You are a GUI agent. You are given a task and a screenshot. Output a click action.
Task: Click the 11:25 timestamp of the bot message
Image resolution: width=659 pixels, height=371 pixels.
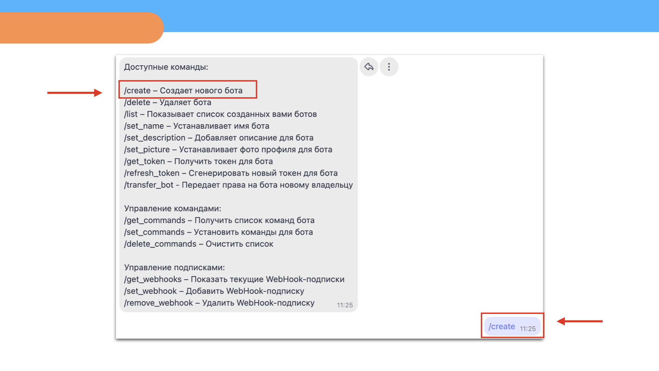click(345, 305)
